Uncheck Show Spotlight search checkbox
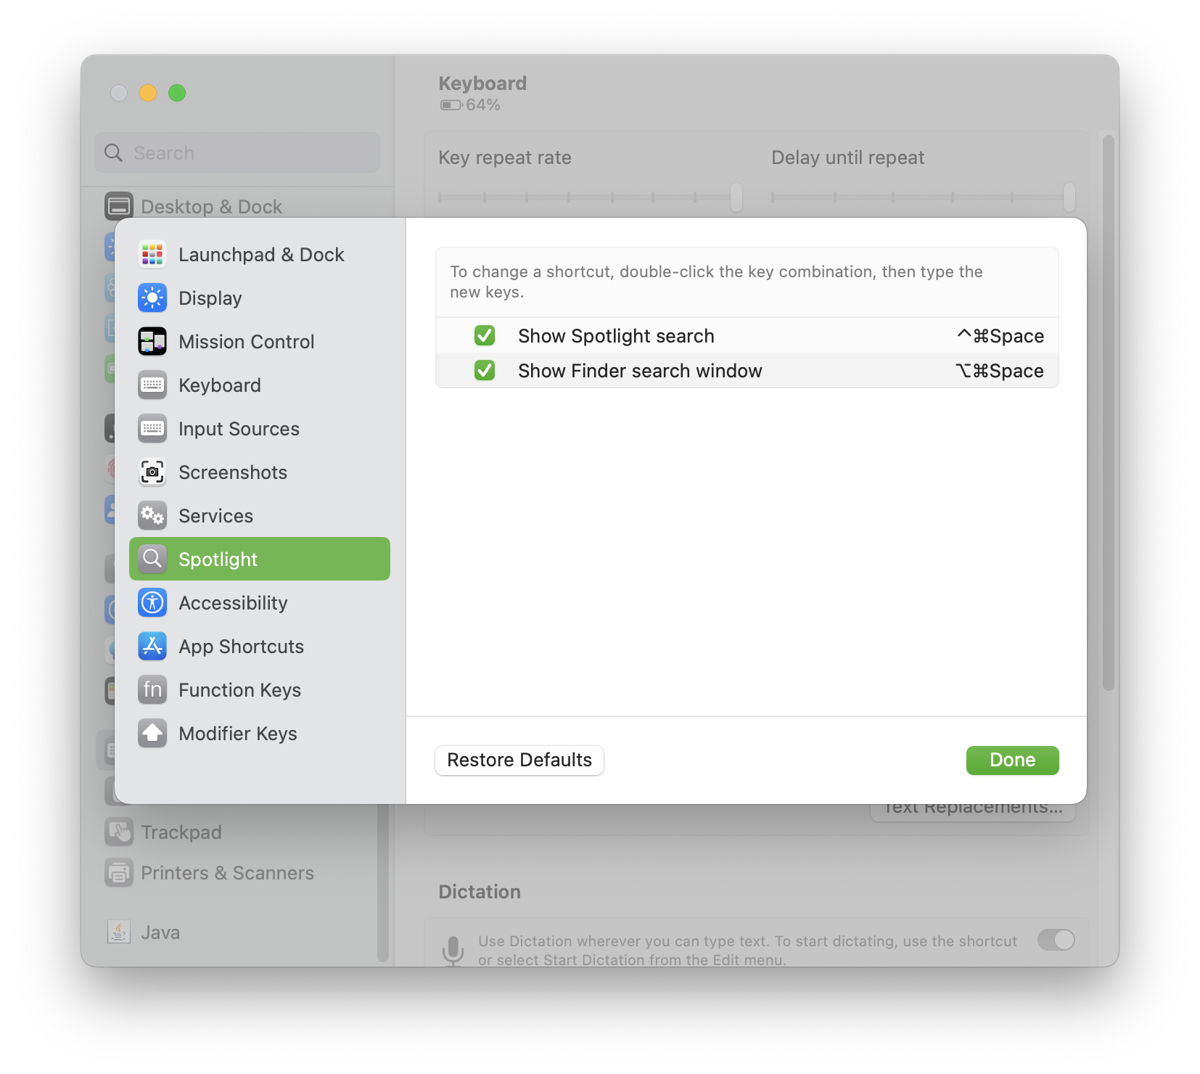Viewport: 1200px width, 1074px height. pos(485,335)
